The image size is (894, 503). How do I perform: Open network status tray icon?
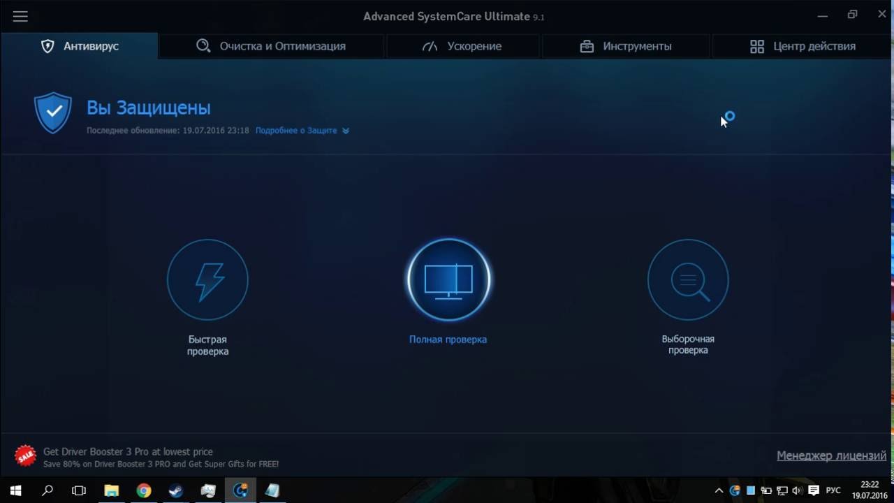(782, 490)
